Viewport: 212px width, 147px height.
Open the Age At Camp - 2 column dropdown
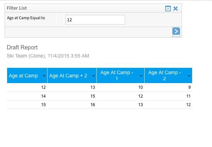(x=189, y=76)
